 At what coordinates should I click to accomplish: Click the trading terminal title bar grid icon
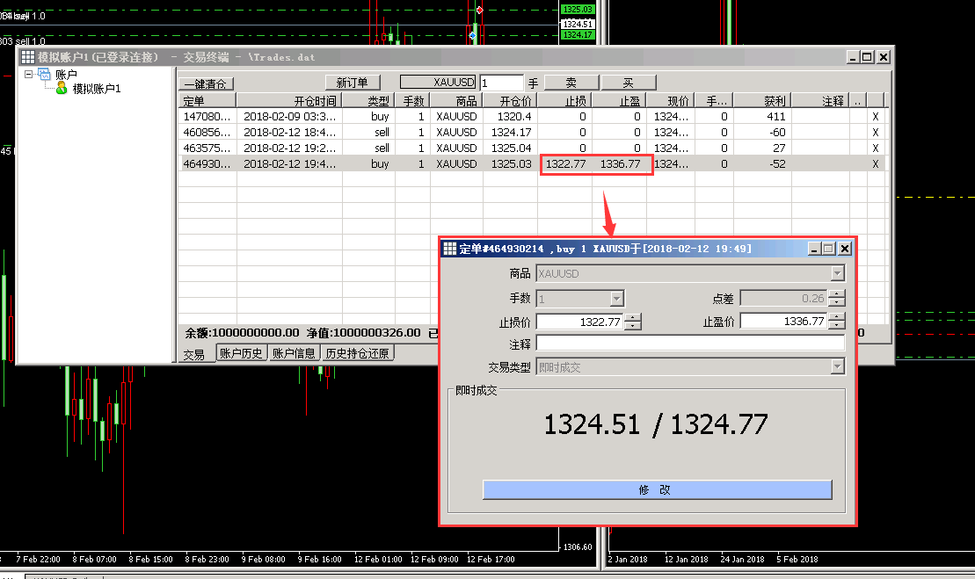click(x=27, y=57)
